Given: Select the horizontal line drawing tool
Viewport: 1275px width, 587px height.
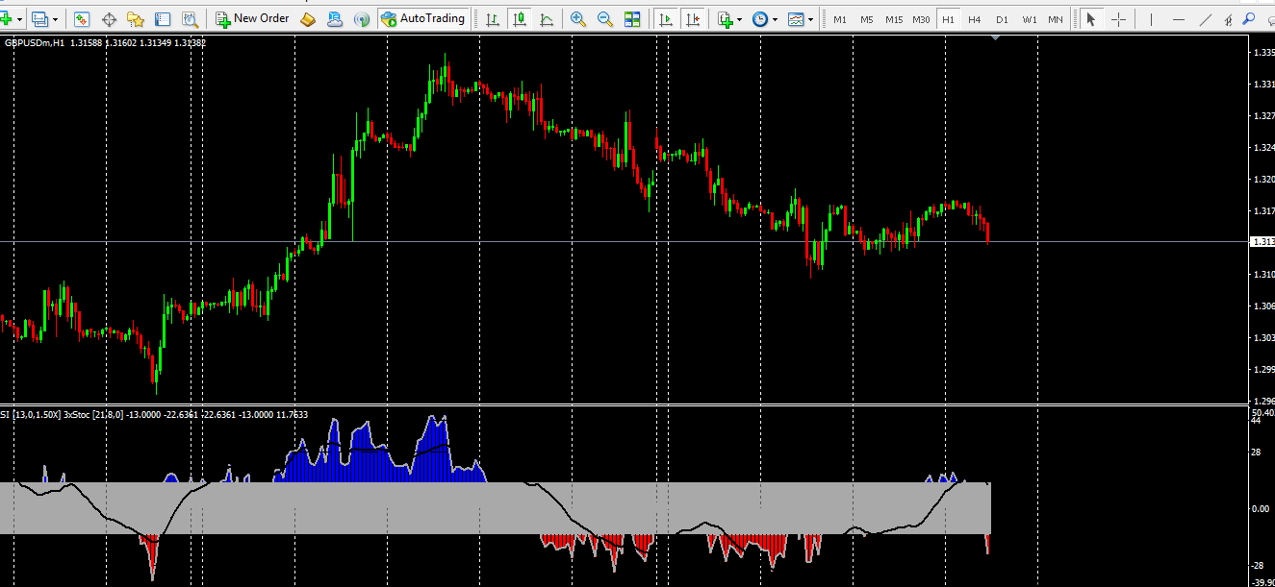Looking at the screenshot, I should pos(1178,18).
